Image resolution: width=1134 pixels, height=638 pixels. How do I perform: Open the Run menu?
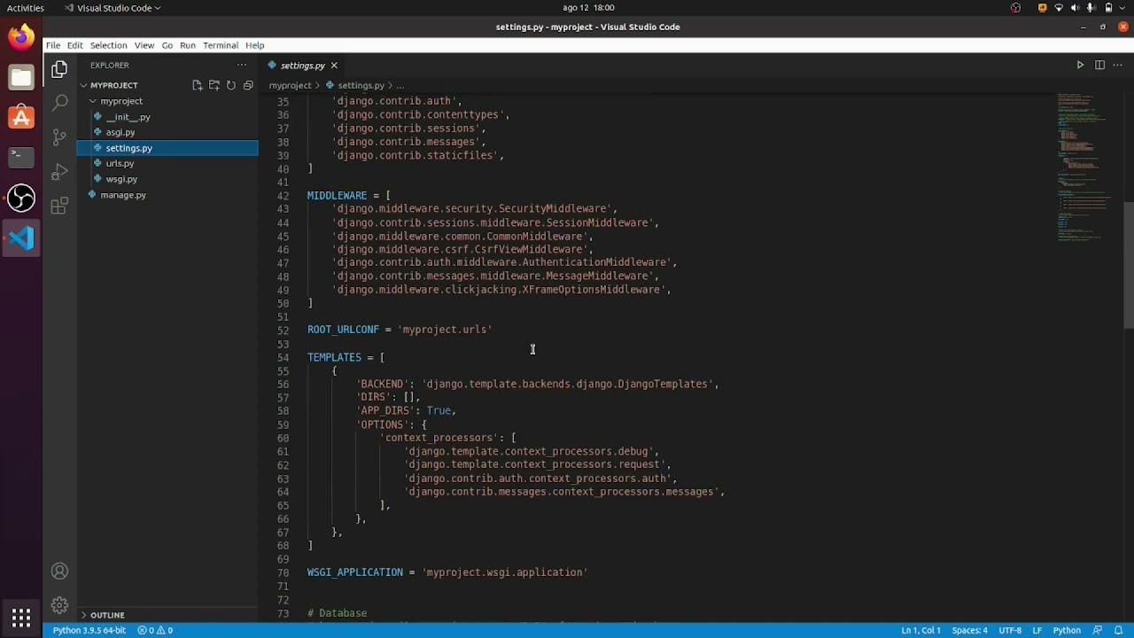188,45
